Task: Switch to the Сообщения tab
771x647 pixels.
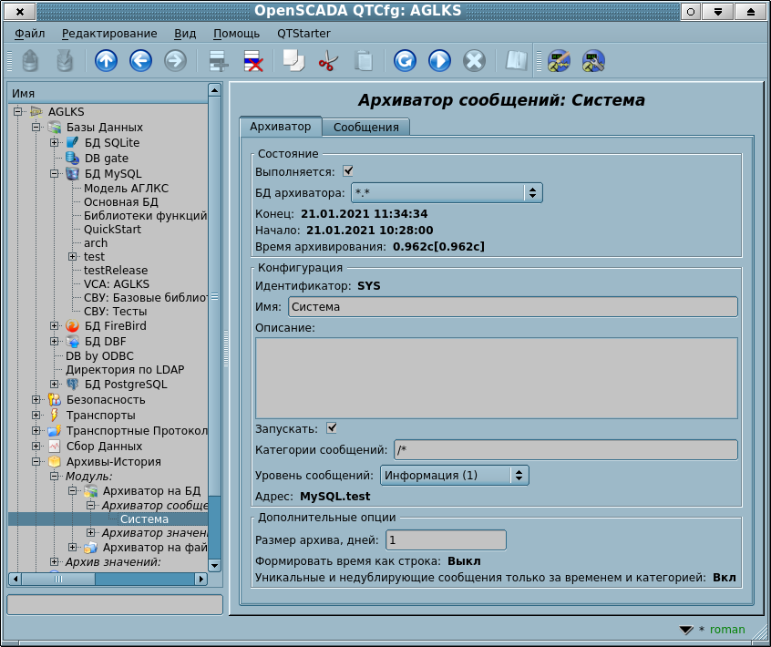Action: click(365, 128)
